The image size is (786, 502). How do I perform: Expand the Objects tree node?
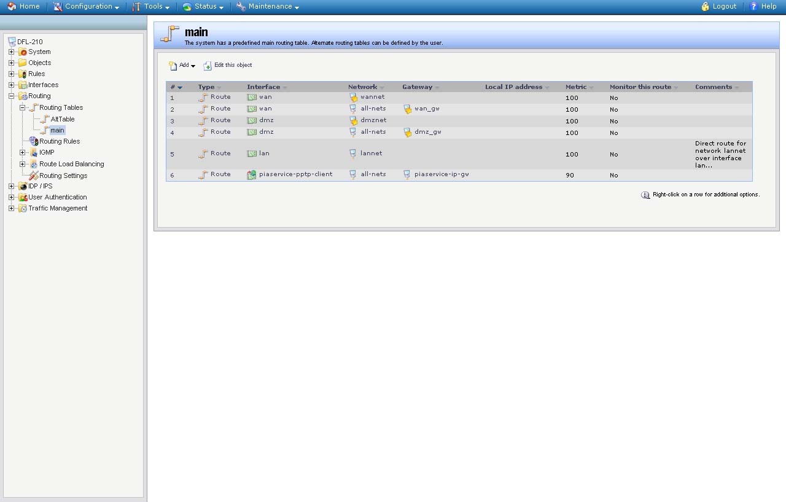tap(11, 63)
